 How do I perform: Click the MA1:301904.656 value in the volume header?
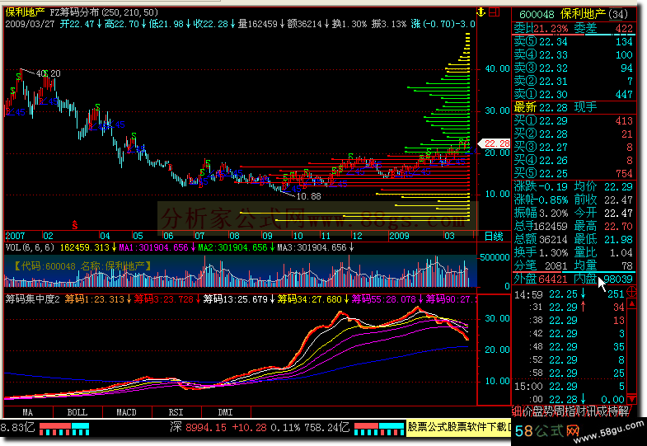pyautogui.click(x=156, y=247)
